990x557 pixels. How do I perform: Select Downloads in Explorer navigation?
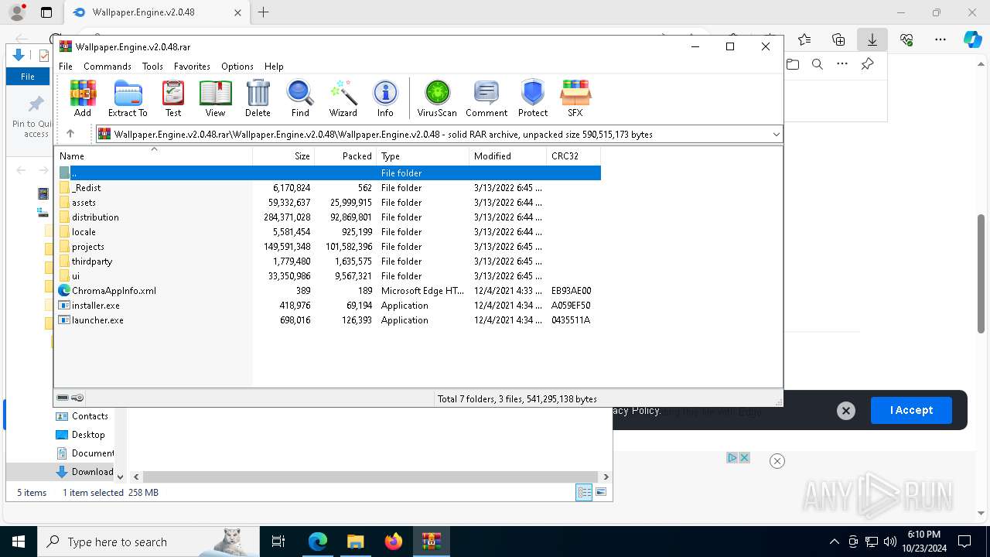(x=85, y=472)
